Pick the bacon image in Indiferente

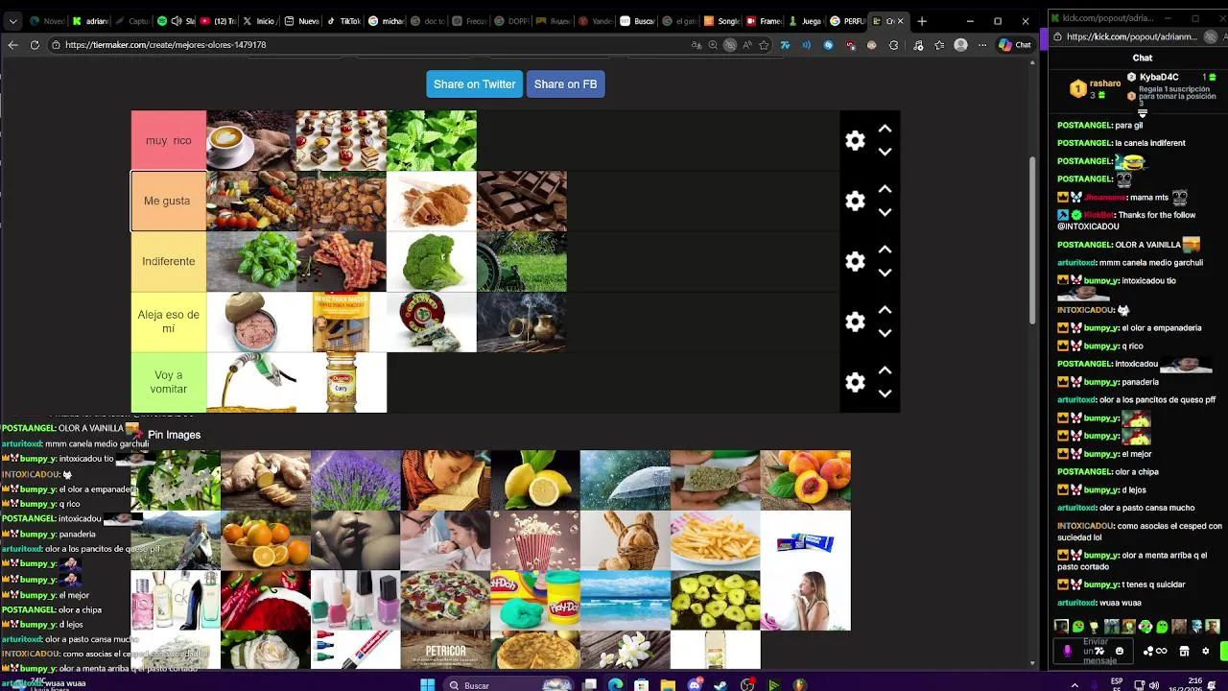click(x=342, y=262)
